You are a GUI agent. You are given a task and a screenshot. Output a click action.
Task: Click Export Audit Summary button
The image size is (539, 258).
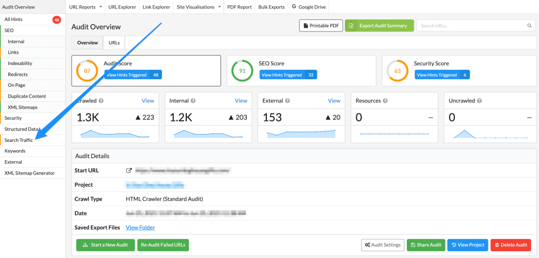[379, 26]
